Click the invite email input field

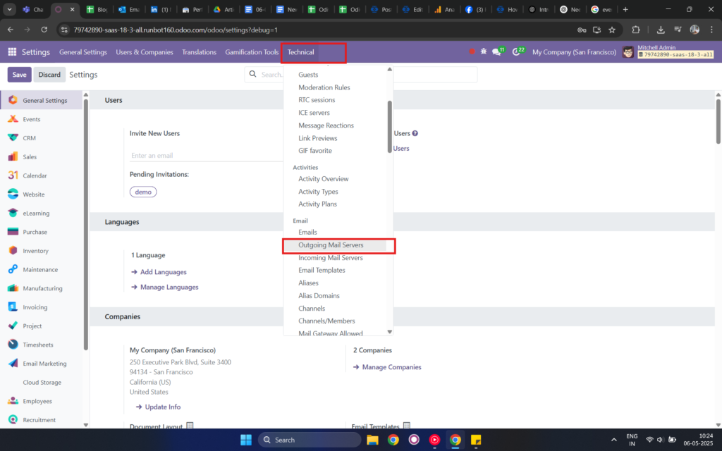point(207,156)
